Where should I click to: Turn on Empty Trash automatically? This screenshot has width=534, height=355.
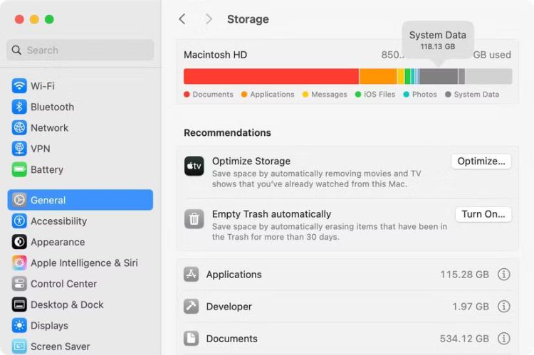[x=483, y=214]
